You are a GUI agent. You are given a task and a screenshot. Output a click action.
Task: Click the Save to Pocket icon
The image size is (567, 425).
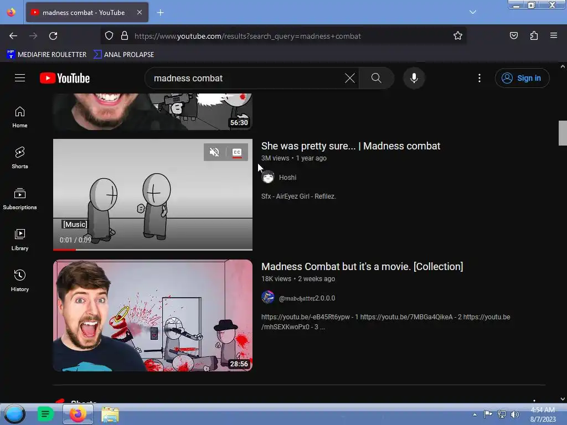(x=514, y=36)
